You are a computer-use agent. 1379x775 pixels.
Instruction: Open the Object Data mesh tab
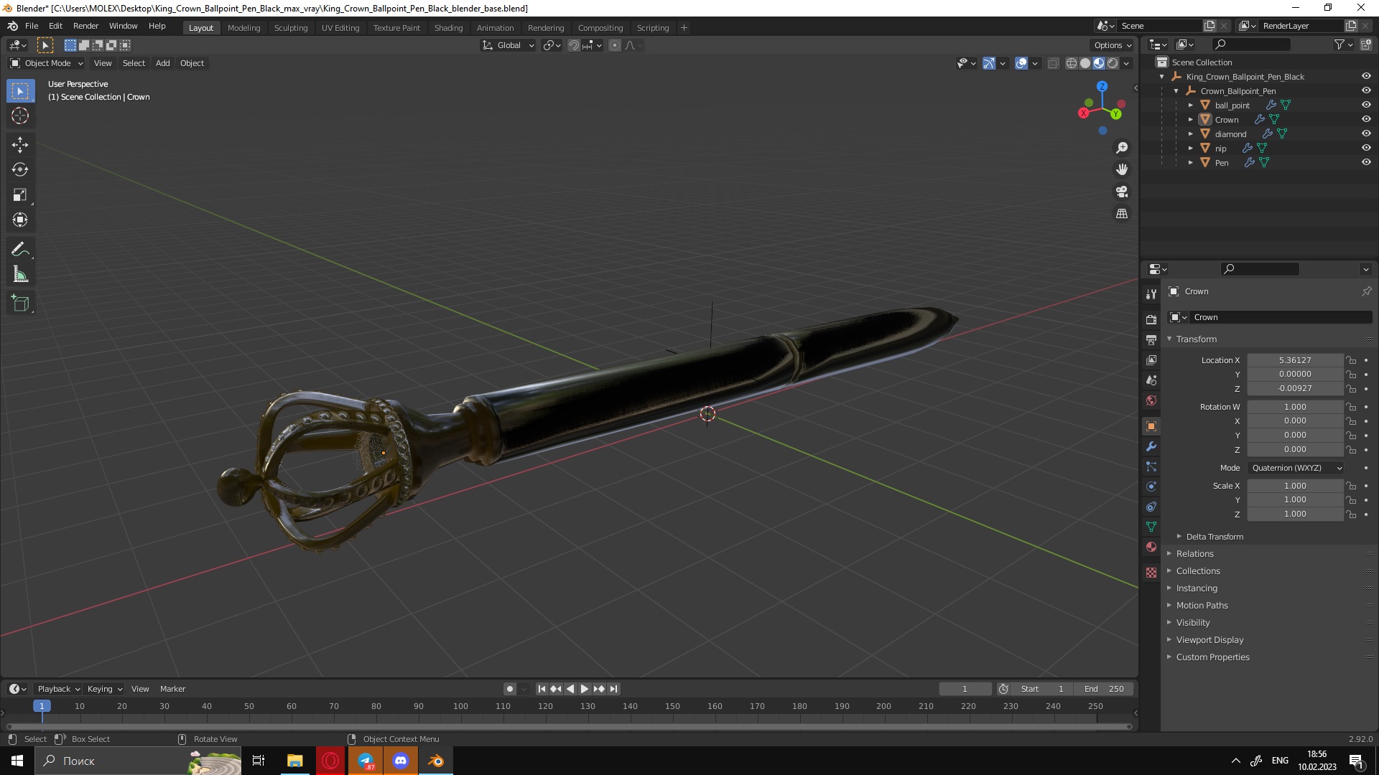(x=1151, y=527)
